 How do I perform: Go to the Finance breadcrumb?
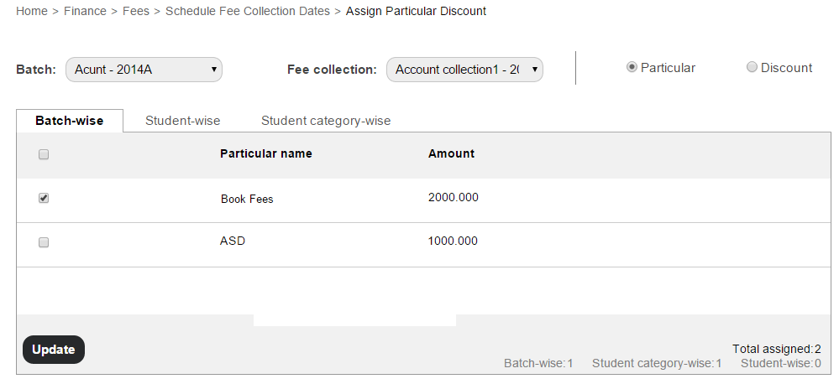(85, 12)
